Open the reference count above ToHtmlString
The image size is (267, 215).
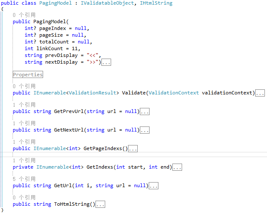24,197
